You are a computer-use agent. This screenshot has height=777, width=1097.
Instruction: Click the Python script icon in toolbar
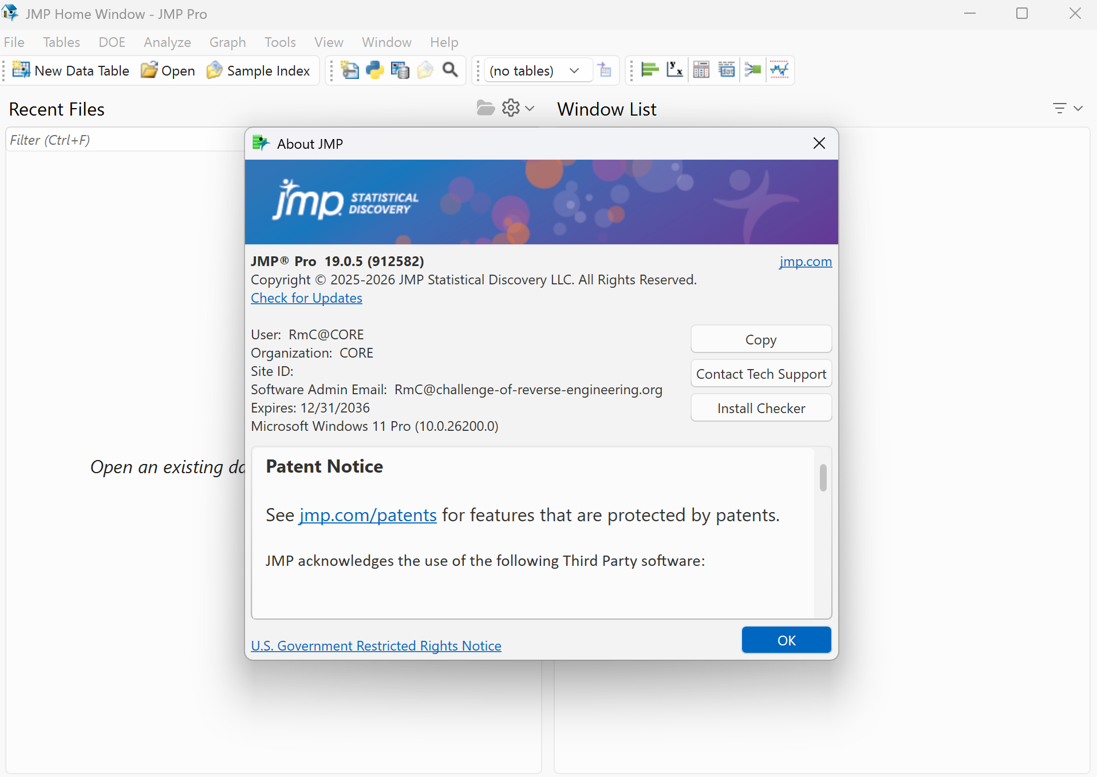375,70
